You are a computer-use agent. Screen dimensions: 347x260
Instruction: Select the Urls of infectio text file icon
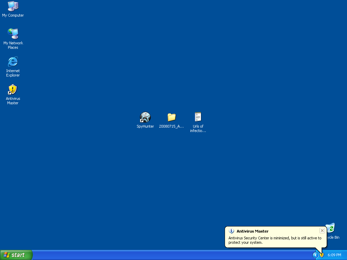click(x=198, y=117)
